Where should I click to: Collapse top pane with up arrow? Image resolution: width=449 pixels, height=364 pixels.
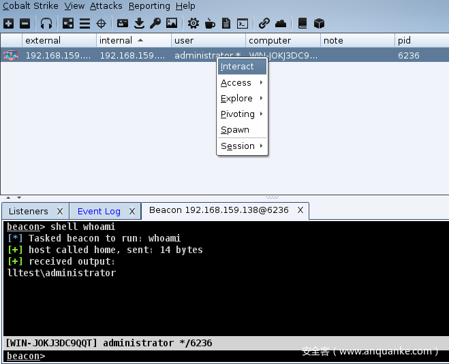[x=8, y=197]
